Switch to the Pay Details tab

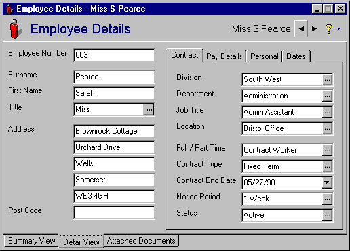pyautogui.click(x=225, y=56)
